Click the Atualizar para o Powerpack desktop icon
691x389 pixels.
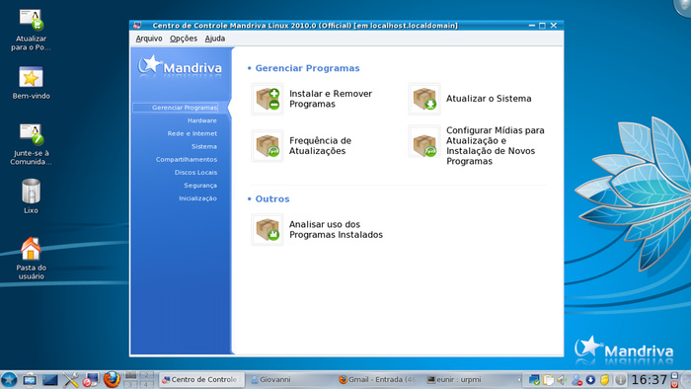pyautogui.click(x=31, y=20)
